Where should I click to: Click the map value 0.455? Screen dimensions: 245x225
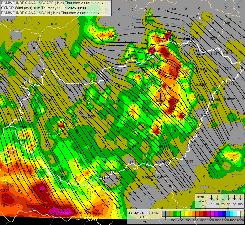coord(215,99)
